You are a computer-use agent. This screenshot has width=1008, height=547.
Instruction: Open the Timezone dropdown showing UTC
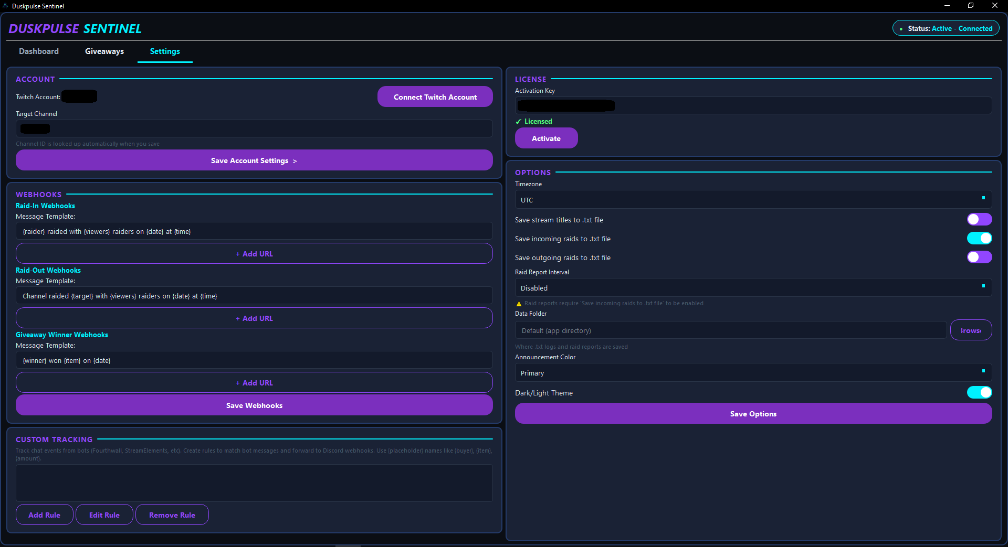coord(753,200)
